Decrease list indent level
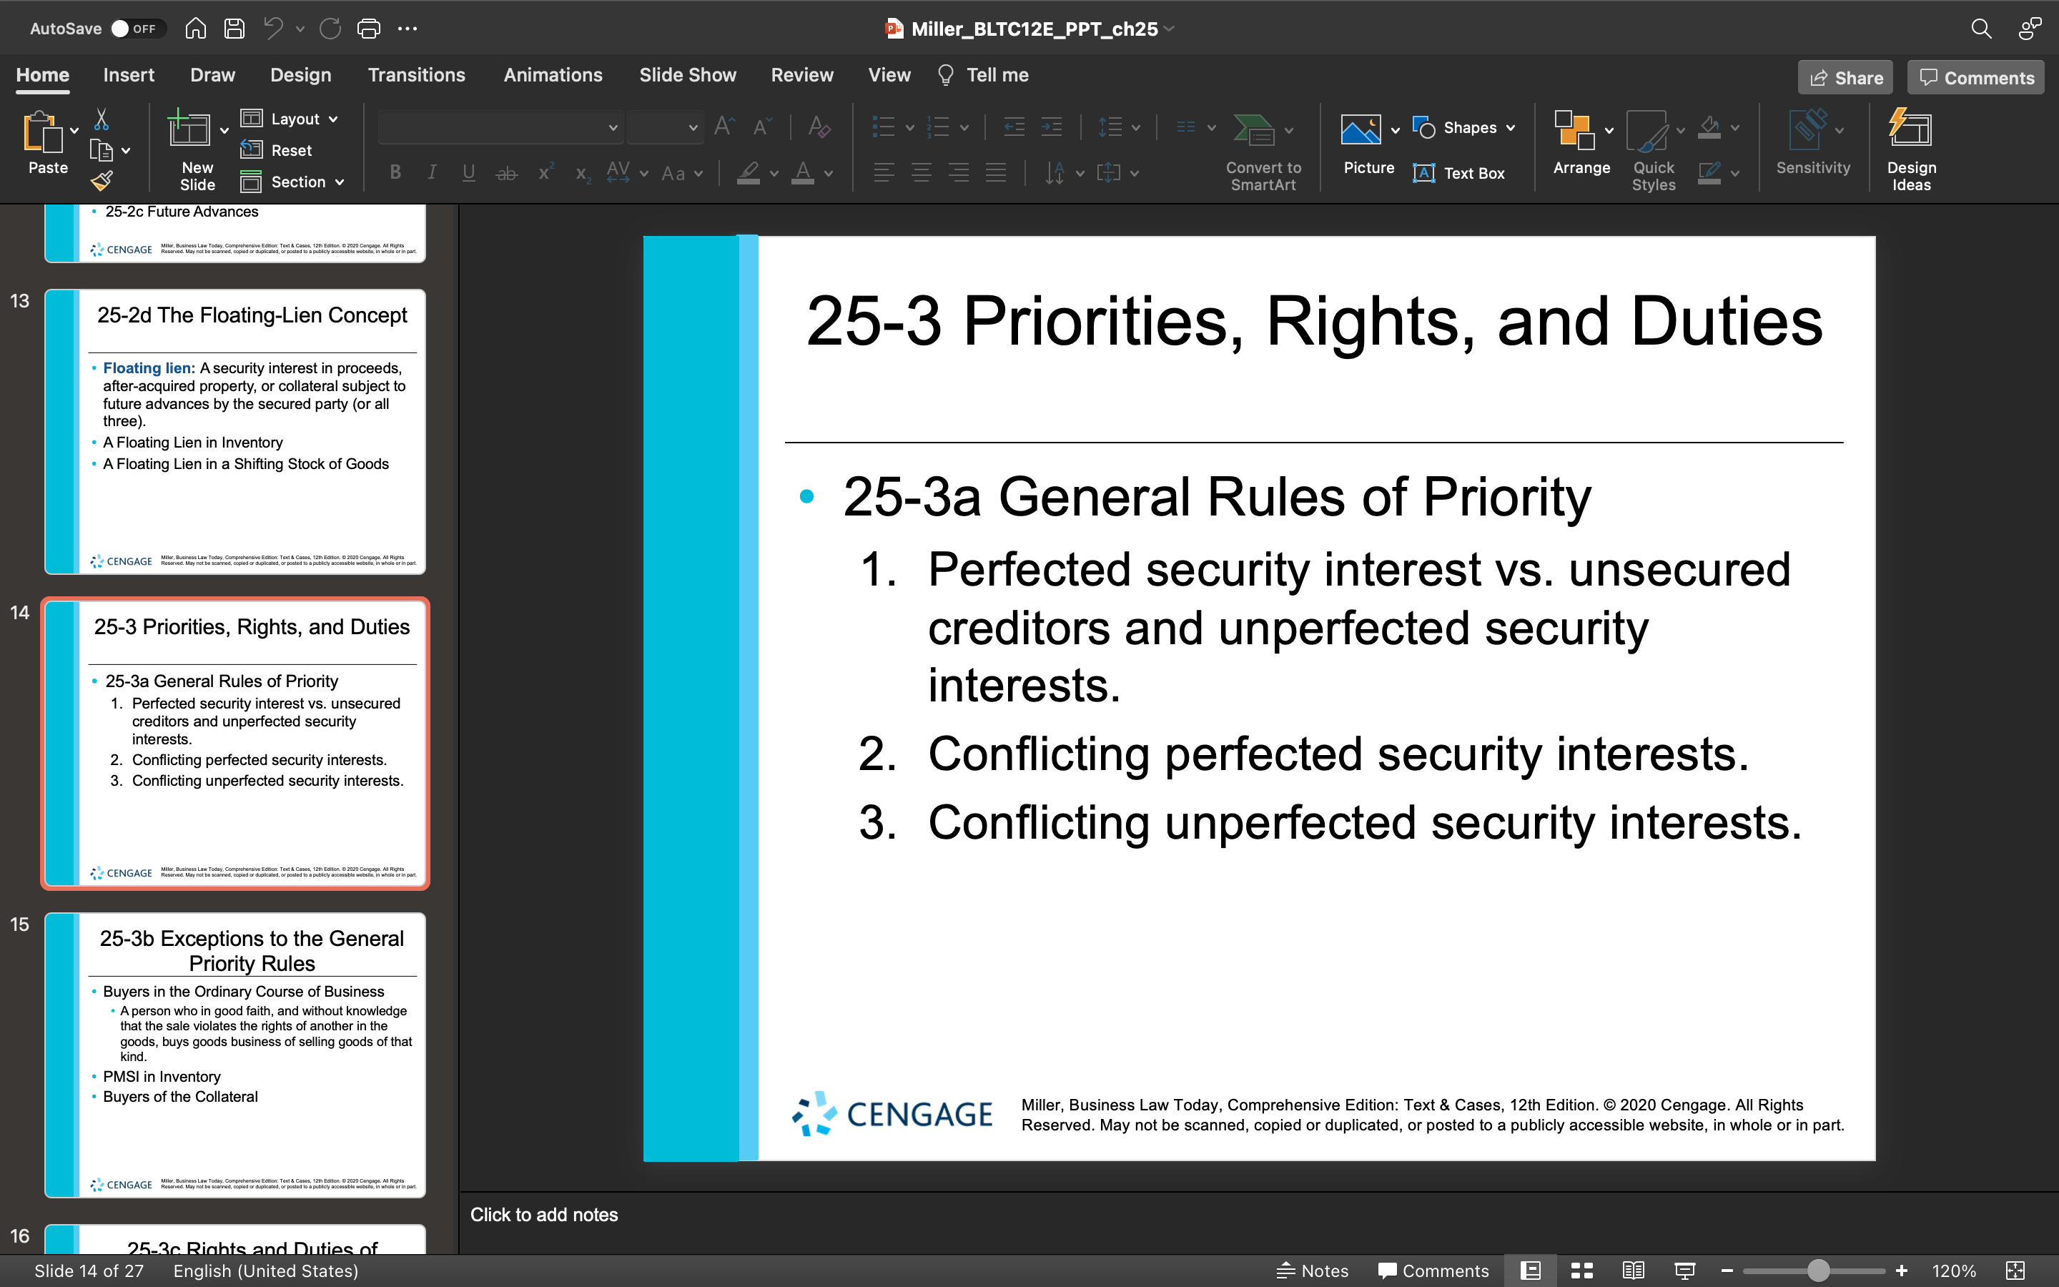The width and height of the screenshot is (2059, 1287). [x=1014, y=127]
